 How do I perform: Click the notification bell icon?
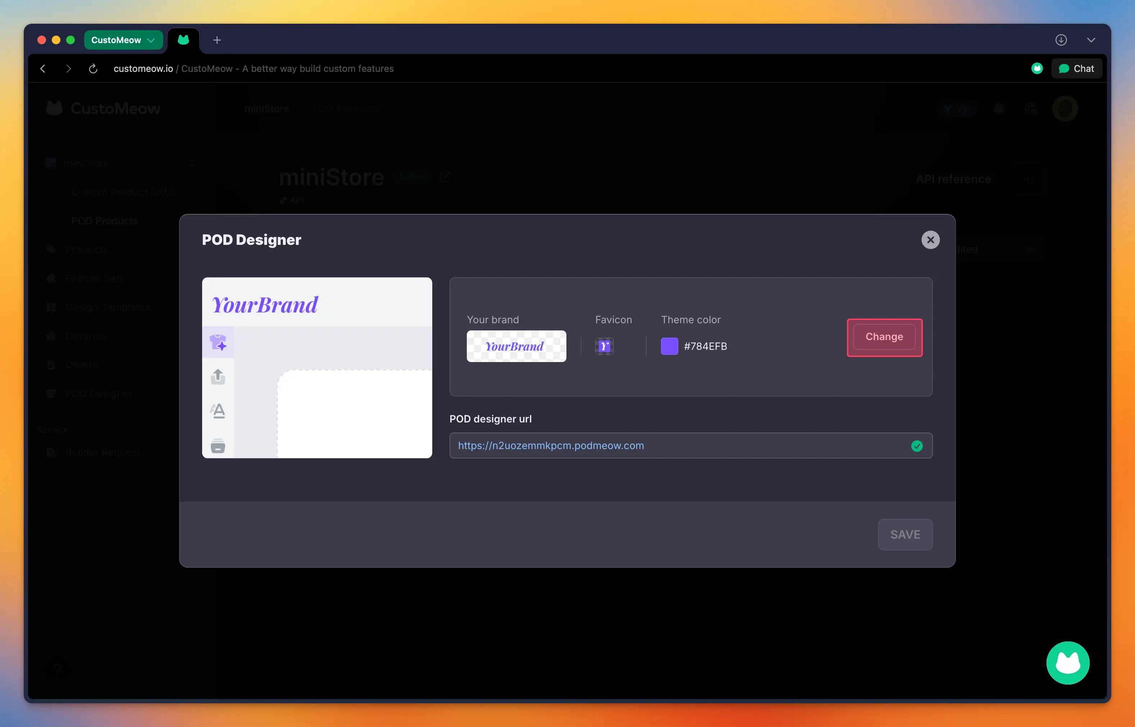click(x=999, y=109)
